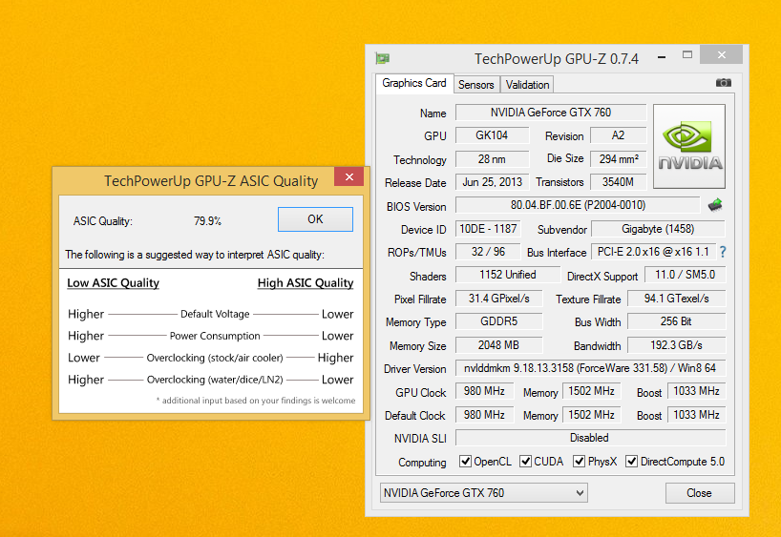Screen dimensions: 781x537
Task: Switch to the Sensors tab
Action: pos(476,85)
